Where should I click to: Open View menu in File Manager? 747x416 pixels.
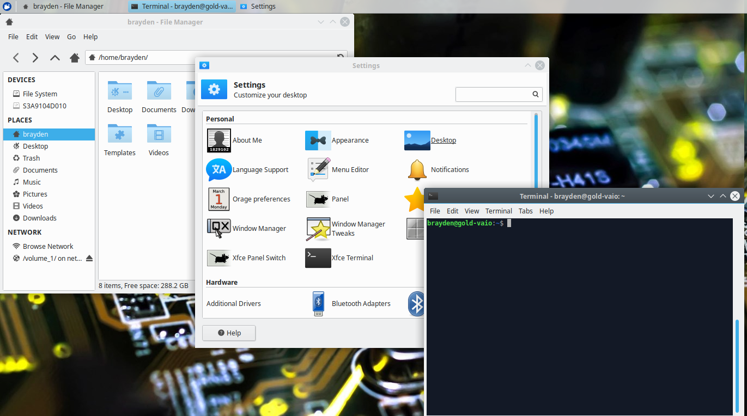(52, 36)
